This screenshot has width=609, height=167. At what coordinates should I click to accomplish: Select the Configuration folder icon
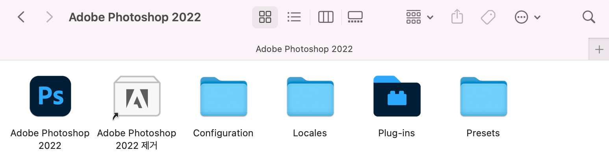pos(223,97)
